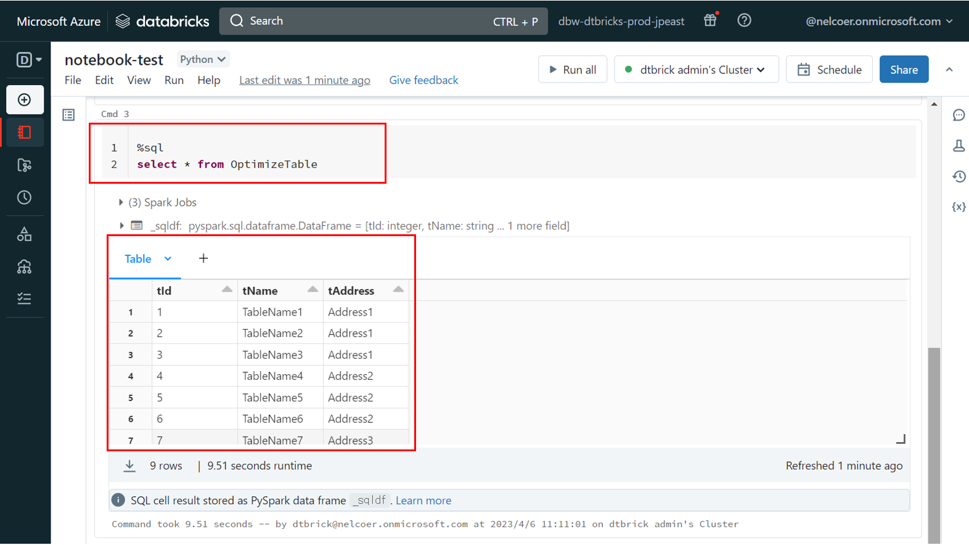
Task: Open the table of contents icon
Action: [68, 115]
